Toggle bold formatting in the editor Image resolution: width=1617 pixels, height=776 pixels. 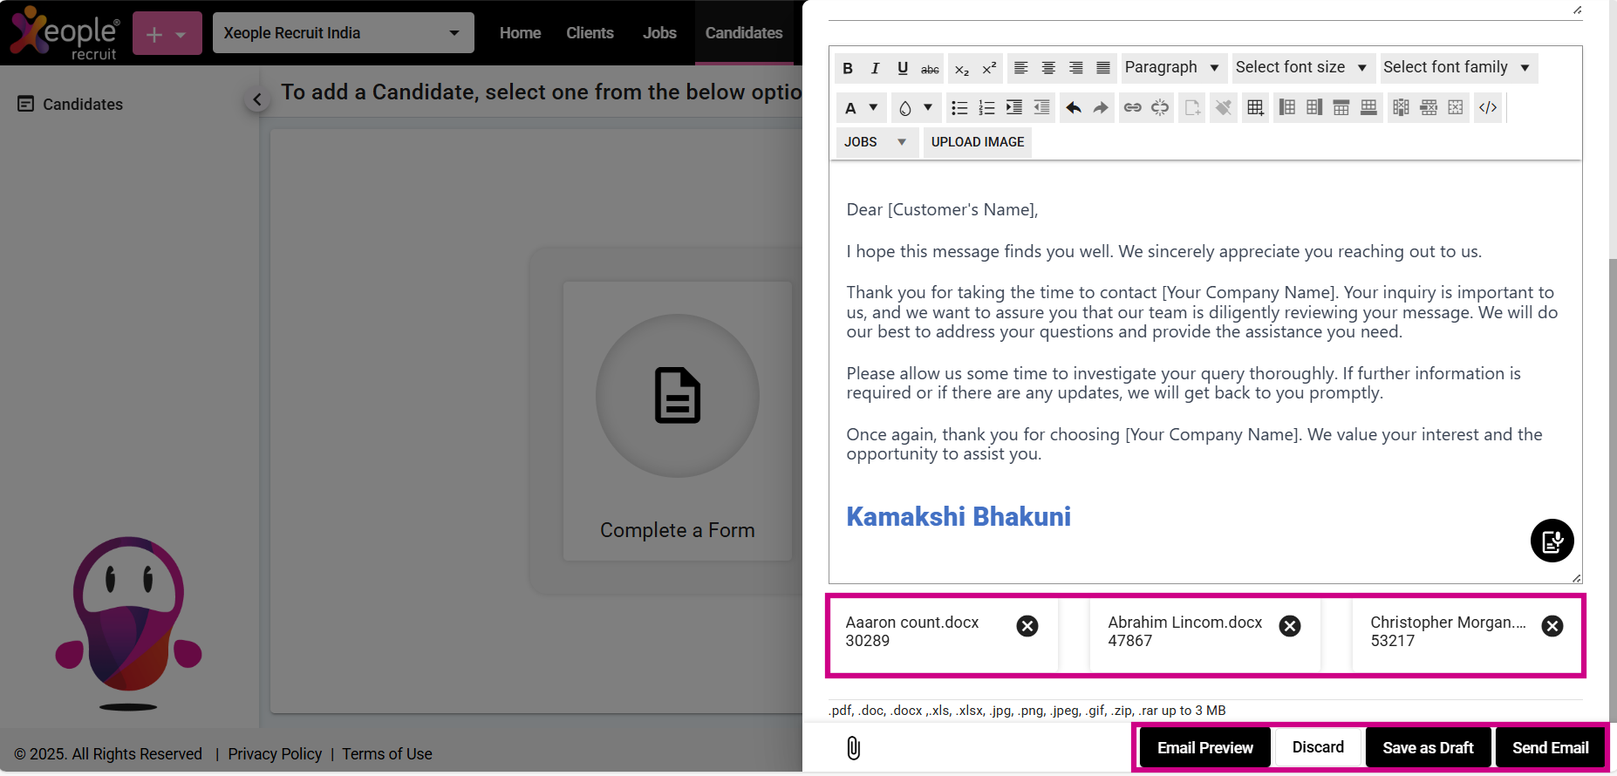pos(848,68)
